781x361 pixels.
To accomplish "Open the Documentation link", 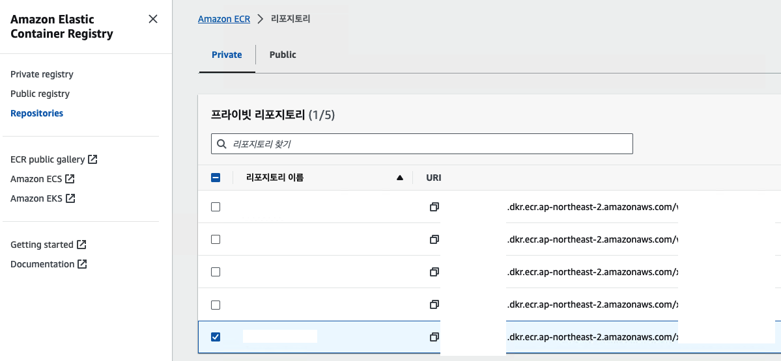I will (42, 264).
